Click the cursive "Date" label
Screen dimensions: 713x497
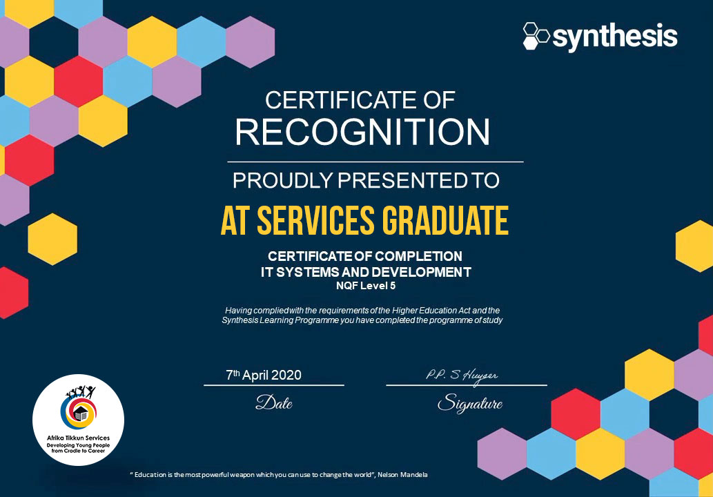pos(274,402)
